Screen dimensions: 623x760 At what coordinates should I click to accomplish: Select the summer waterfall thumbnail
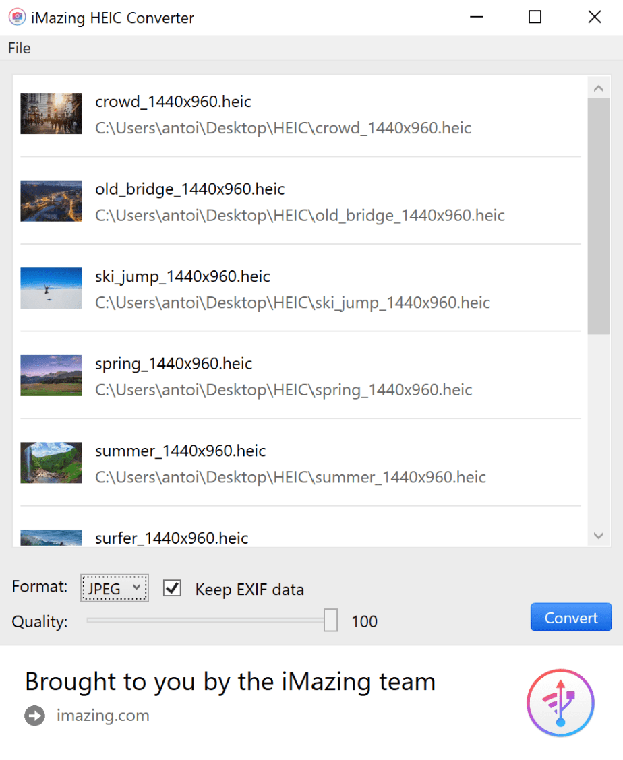coord(51,462)
